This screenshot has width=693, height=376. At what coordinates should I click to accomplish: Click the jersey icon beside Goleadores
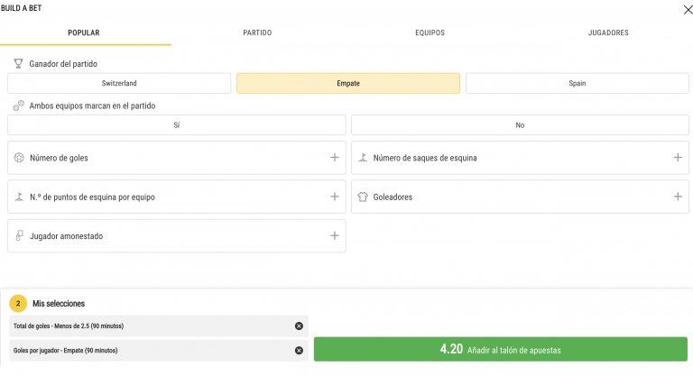(363, 197)
